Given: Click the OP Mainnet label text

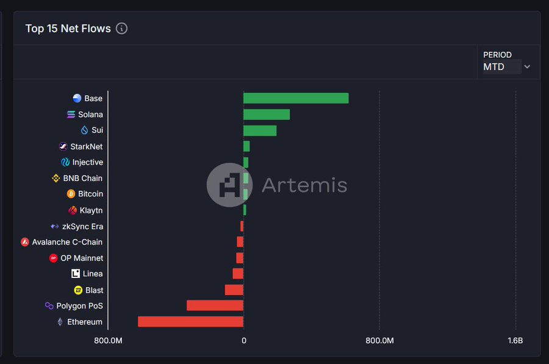Looking at the screenshot, I should (x=82, y=258).
